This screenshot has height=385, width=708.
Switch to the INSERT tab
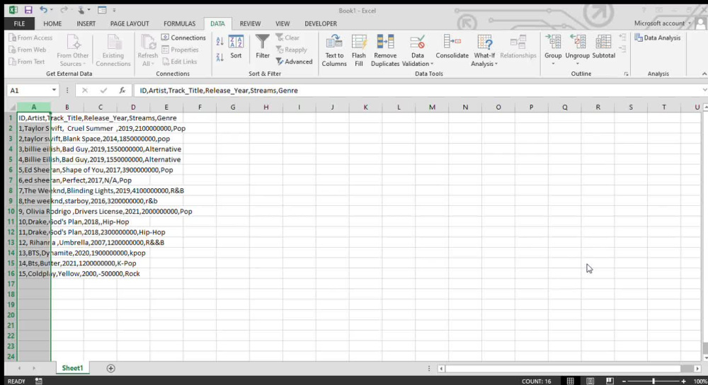pyautogui.click(x=86, y=23)
